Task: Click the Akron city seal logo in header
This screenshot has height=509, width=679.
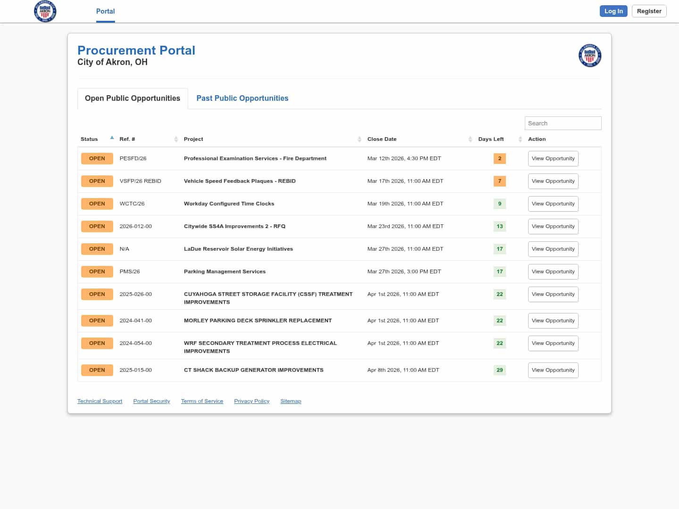Action: point(45,11)
